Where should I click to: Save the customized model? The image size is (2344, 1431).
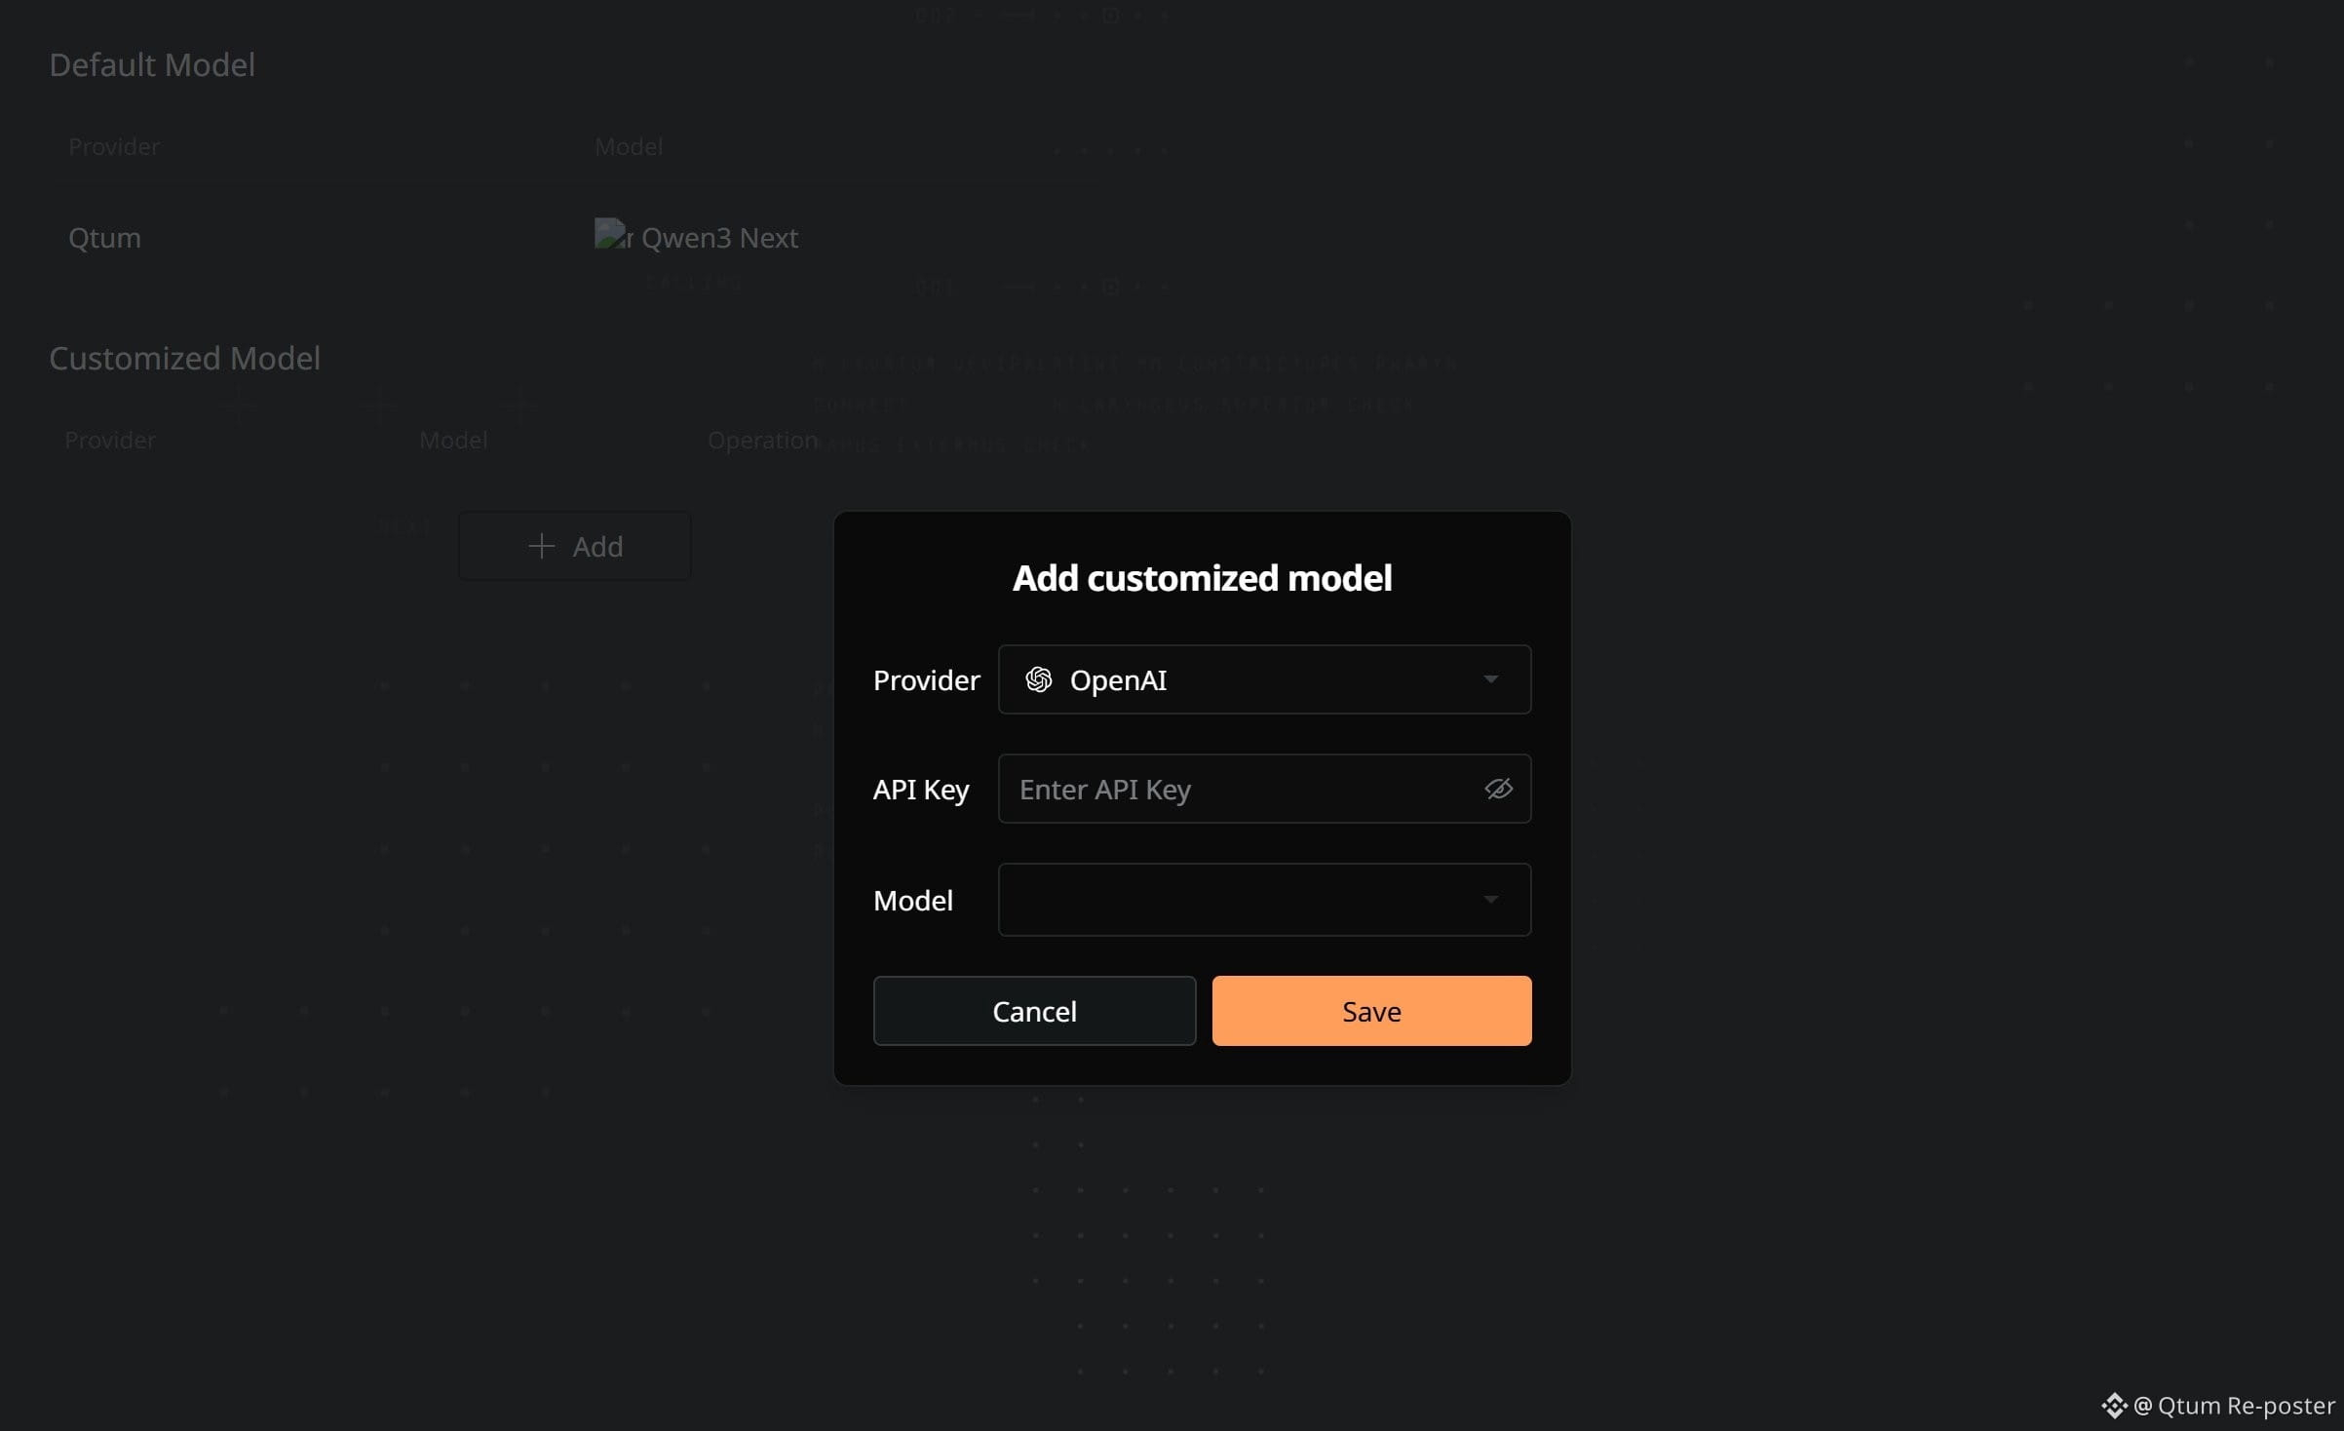1371,1011
